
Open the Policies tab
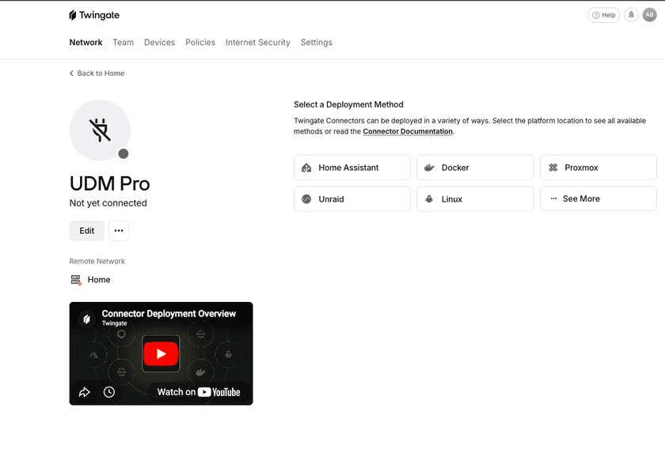(x=200, y=43)
